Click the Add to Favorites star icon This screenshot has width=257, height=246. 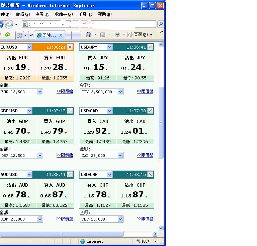(x=8, y=35)
